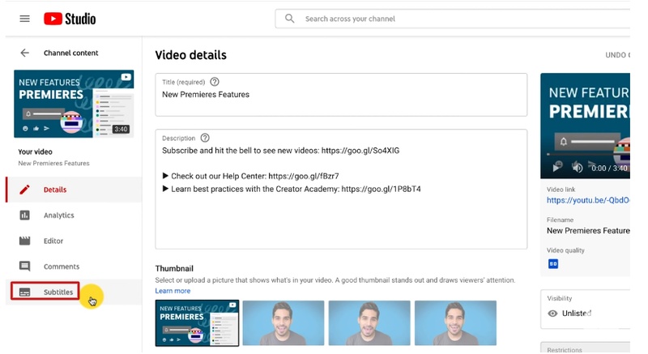Select the first New Features Premieres thumbnail
This screenshot has height=354, width=648.
click(x=197, y=323)
